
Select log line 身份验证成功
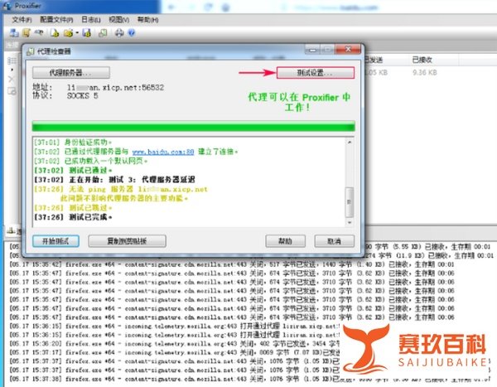pos(73,142)
